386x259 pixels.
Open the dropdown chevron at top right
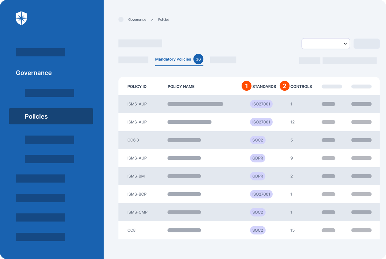point(345,44)
